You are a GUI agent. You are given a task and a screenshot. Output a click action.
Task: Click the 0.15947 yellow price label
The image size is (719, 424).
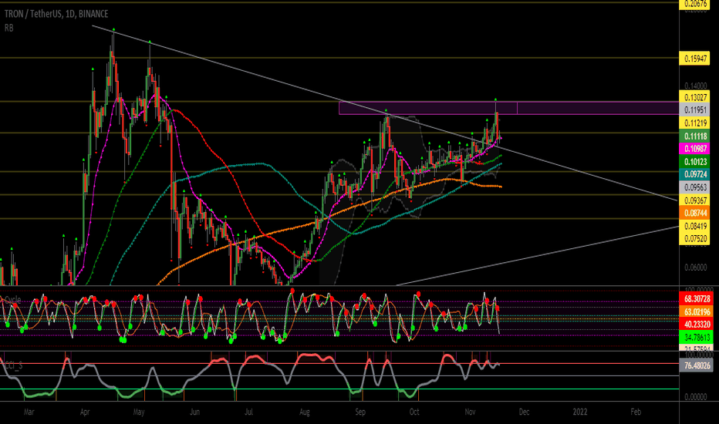pos(694,59)
